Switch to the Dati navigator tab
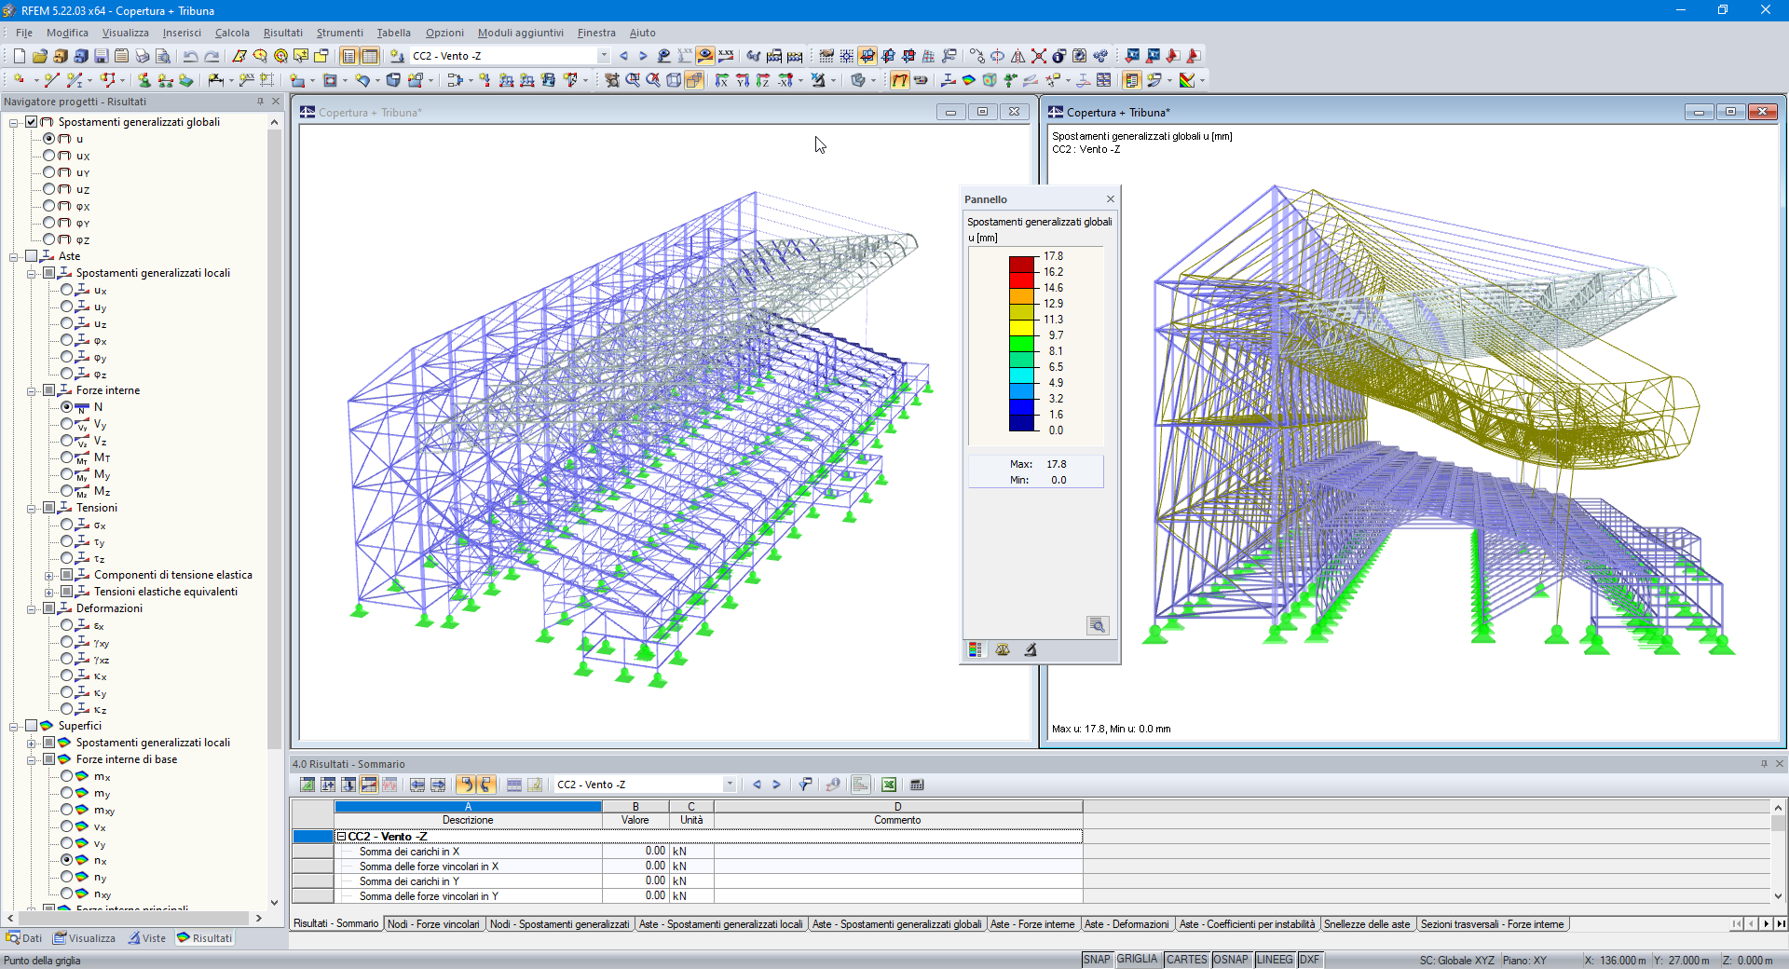 24,938
